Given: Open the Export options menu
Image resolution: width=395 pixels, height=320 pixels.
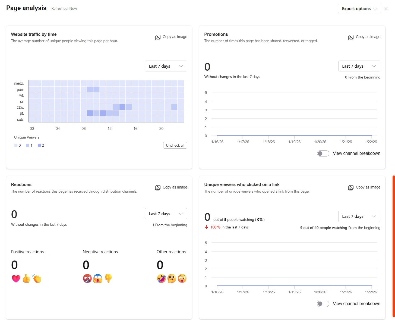Looking at the screenshot, I should 359,9.
